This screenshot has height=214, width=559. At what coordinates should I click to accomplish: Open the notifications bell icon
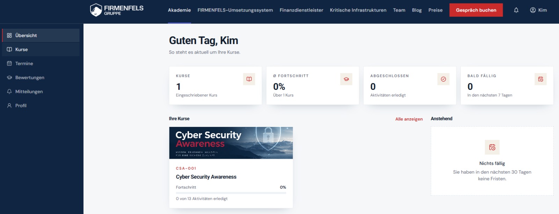click(x=516, y=10)
